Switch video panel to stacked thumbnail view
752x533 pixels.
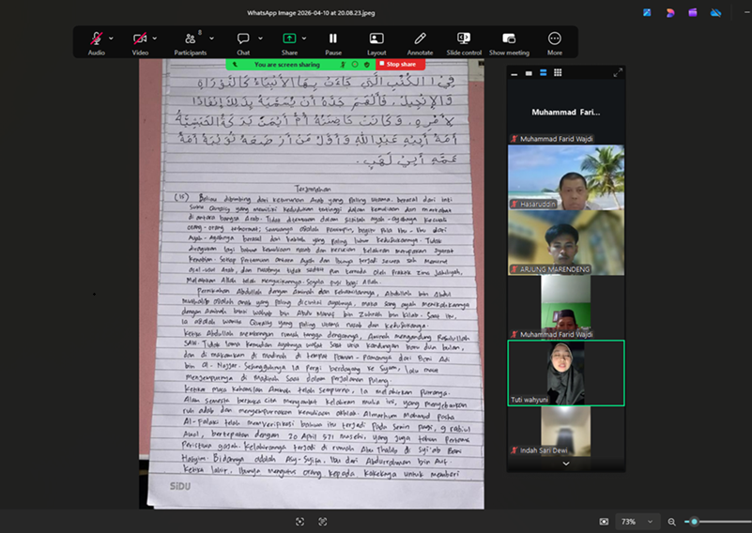coord(543,73)
